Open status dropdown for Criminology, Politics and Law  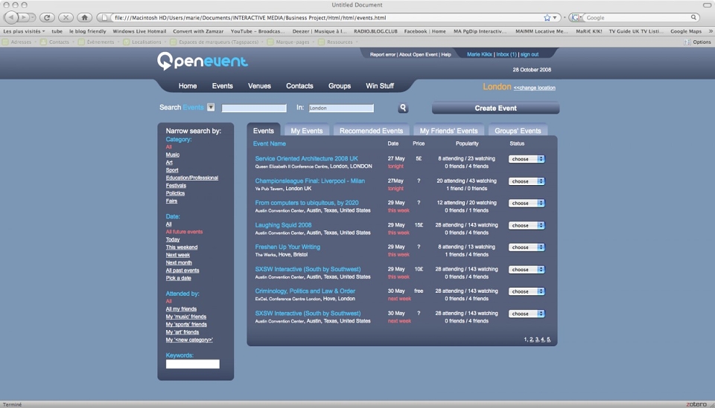pyautogui.click(x=527, y=291)
